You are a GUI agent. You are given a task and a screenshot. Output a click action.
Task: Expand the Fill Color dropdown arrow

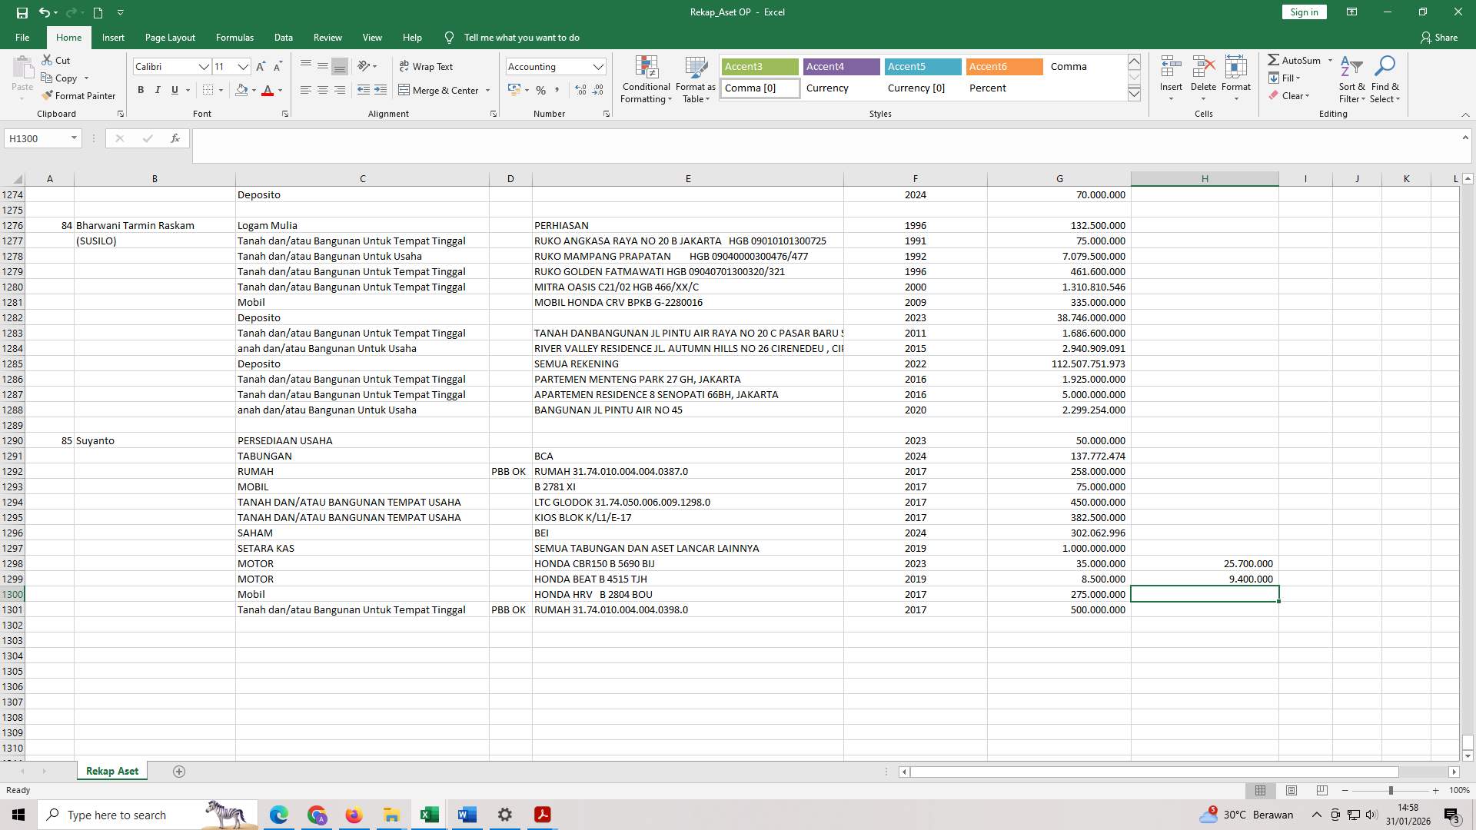254,91
